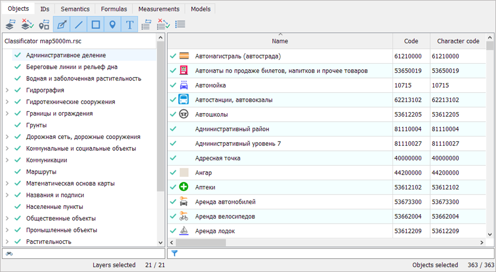Image resolution: width=496 pixels, height=272 pixels.
Task: Uncheck the Аптеки object checkmark
Action: click(173, 187)
